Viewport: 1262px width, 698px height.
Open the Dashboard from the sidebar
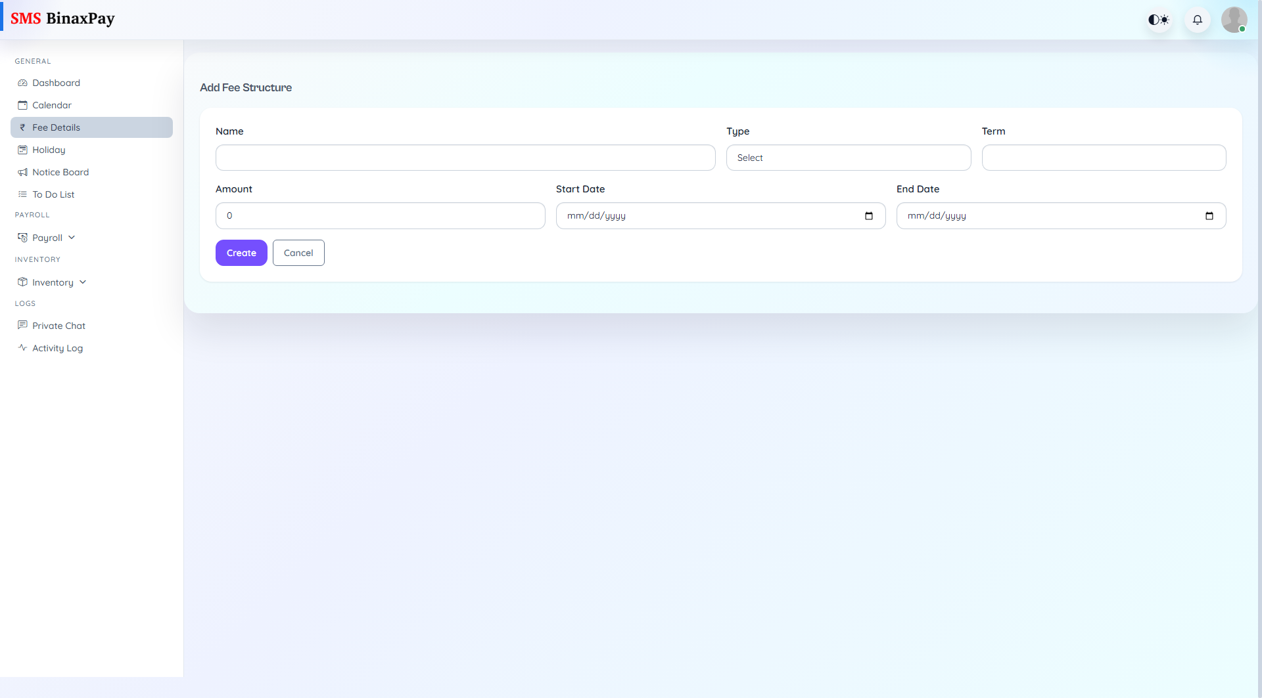tap(23, 83)
